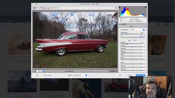
Task: Click the Cancel button
Action: [130, 75]
